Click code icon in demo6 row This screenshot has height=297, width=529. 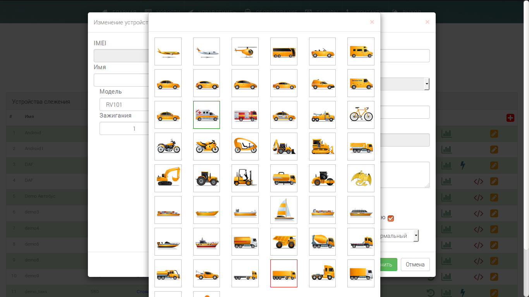pyautogui.click(x=479, y=245)
